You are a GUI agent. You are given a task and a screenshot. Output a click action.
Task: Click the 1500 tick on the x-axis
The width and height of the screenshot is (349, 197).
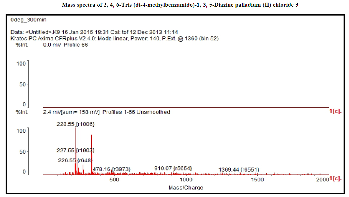coord(257,179)
